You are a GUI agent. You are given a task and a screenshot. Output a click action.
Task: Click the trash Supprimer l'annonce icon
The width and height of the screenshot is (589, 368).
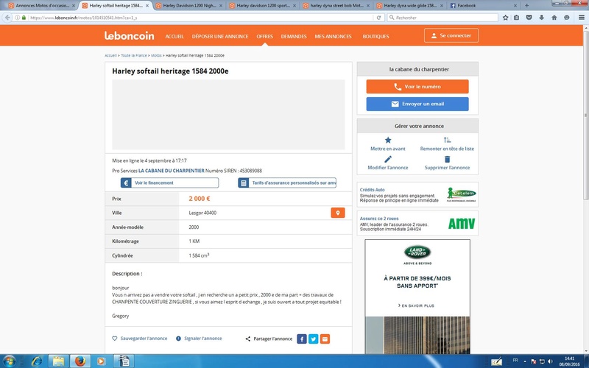click(x=447, y=159)
